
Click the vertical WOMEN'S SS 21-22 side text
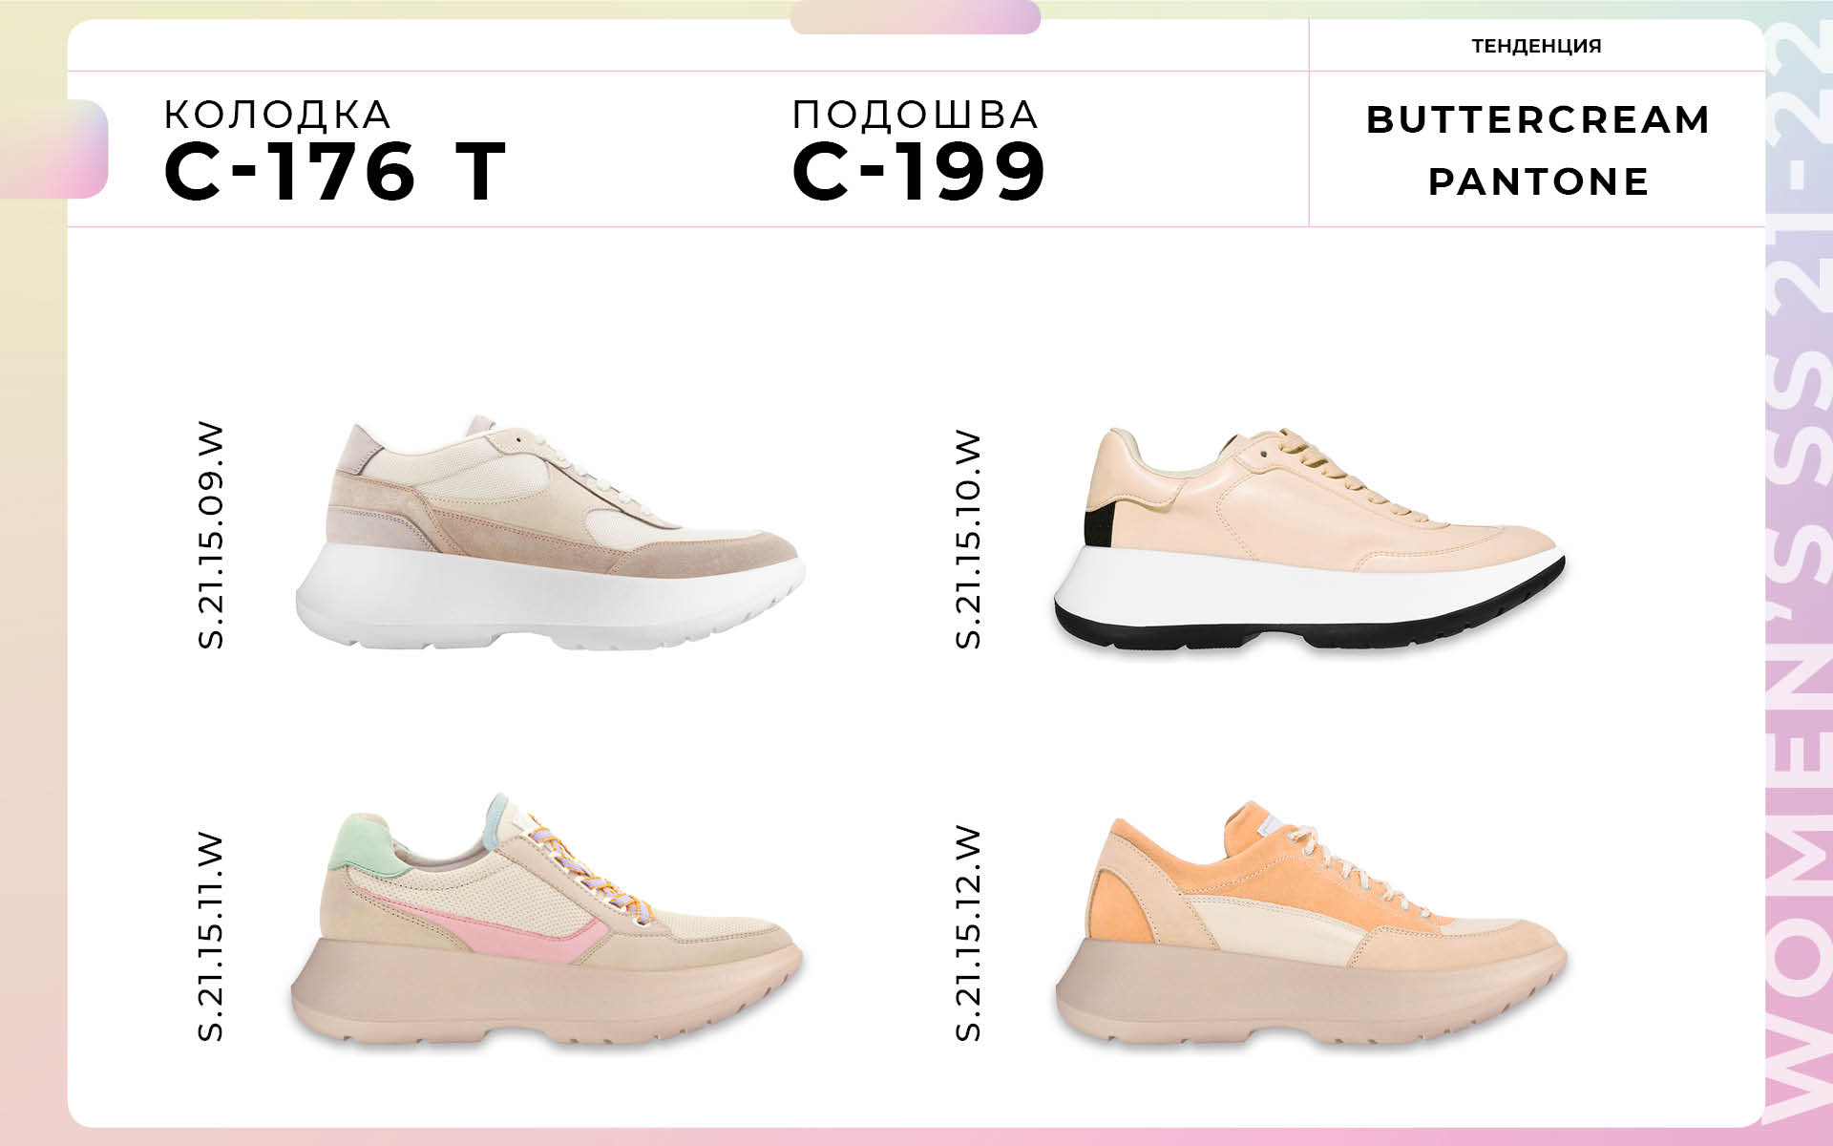pos(1799,573)
